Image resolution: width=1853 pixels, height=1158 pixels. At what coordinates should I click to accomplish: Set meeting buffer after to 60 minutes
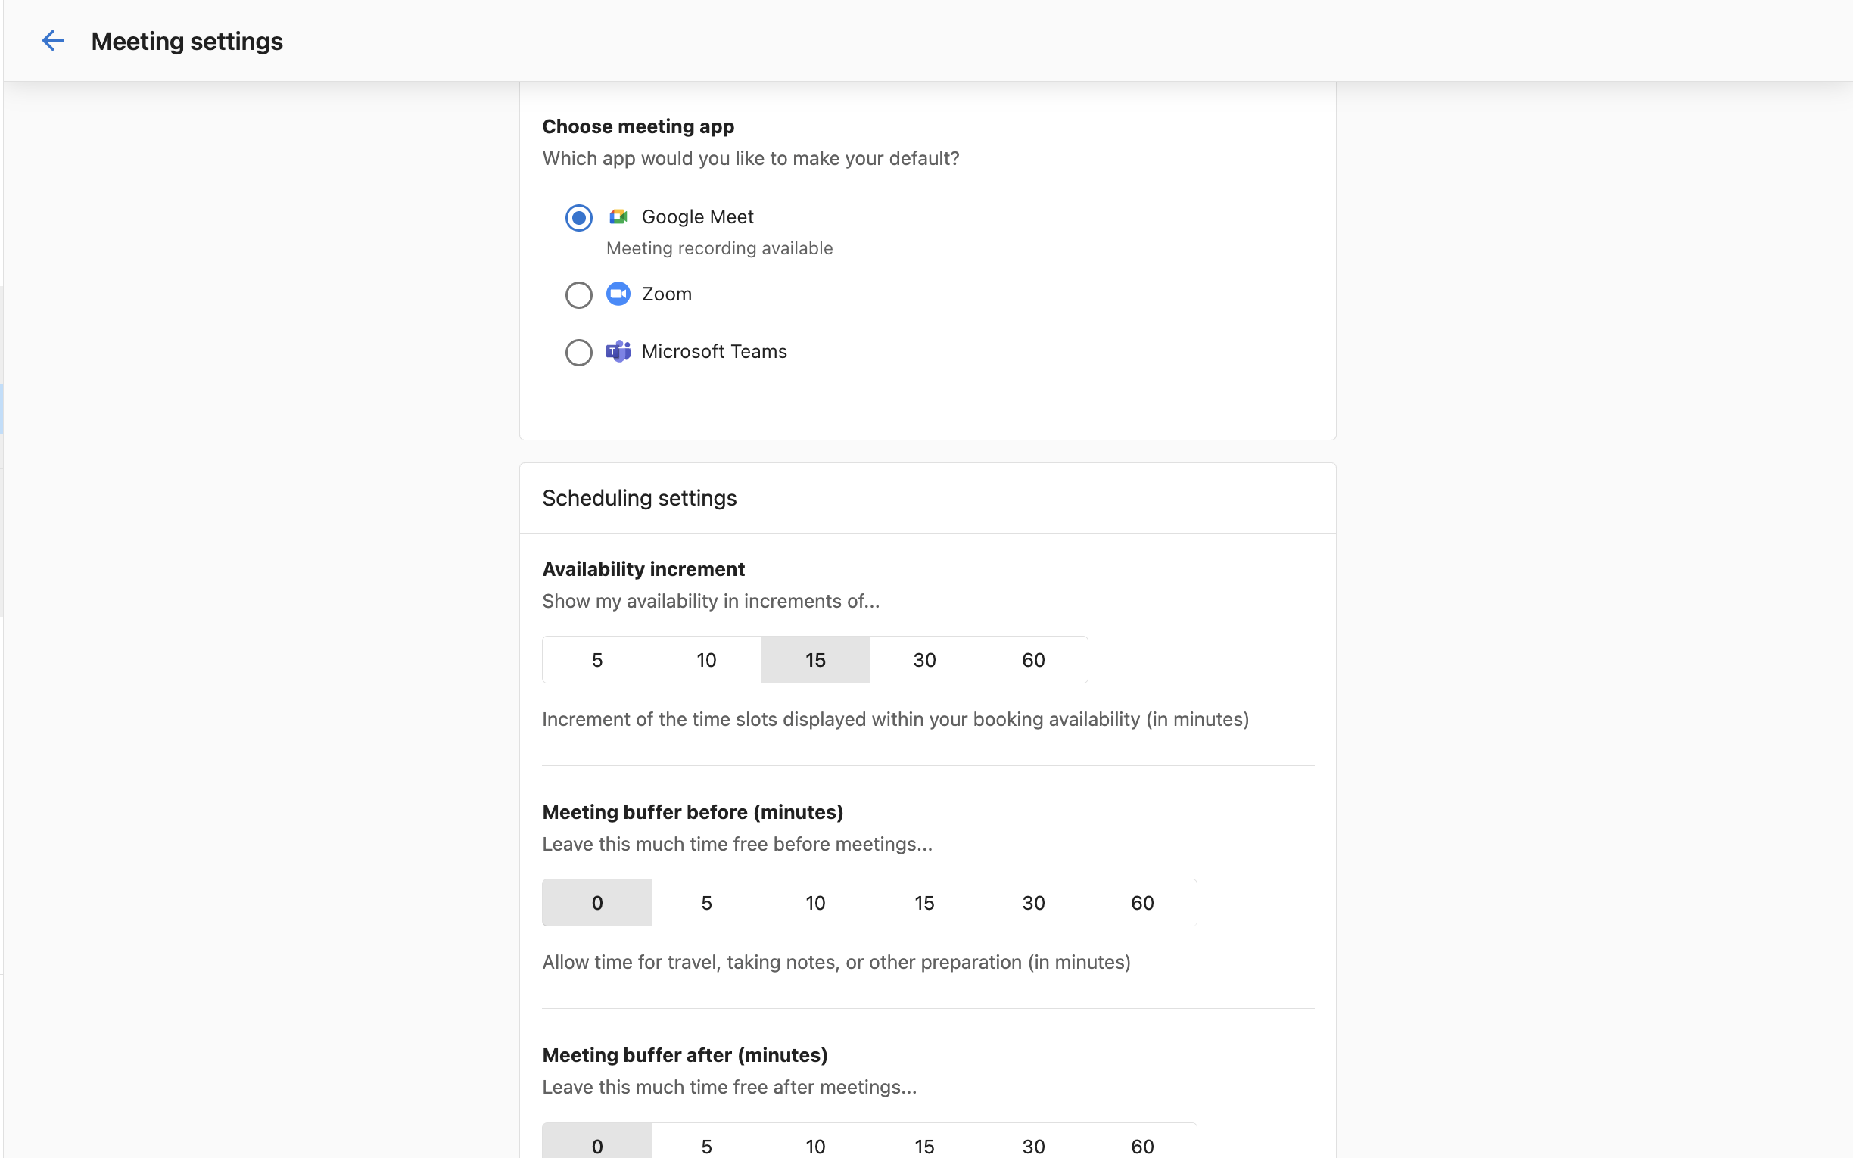click(1141, 1144)
